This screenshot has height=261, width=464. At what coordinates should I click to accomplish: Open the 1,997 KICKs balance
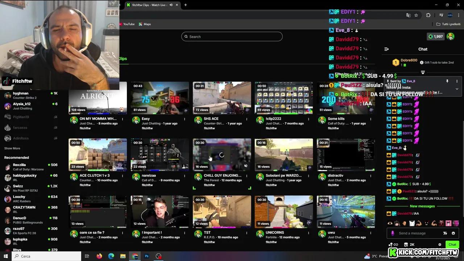[x=436, y=36]
